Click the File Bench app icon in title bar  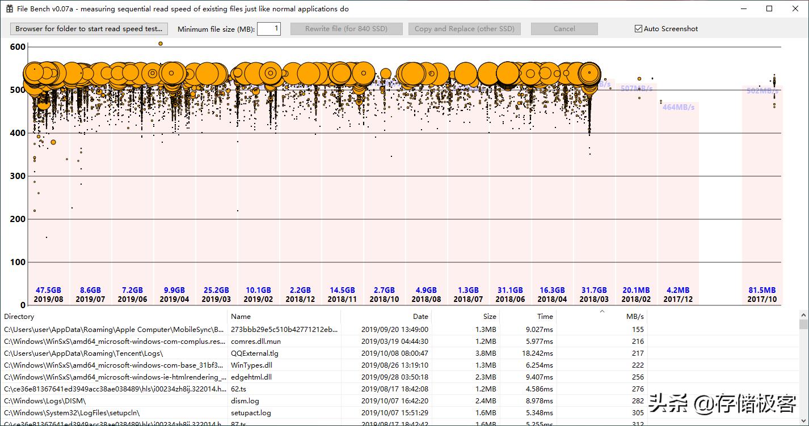[10, 9]
